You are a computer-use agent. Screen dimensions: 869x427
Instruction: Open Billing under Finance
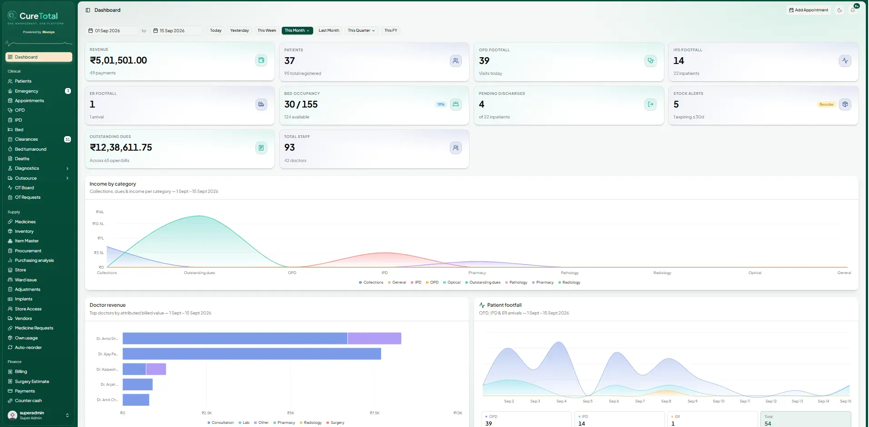(x=39, y=372)
